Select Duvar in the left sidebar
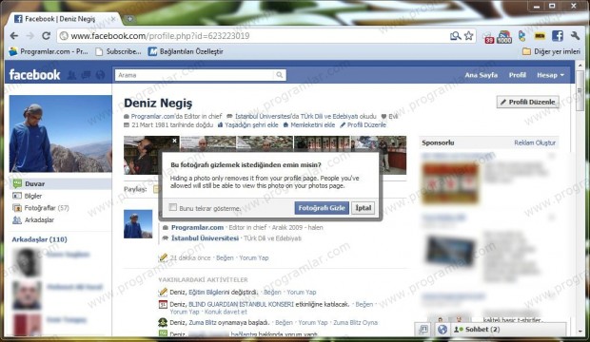Viewport: 590px width, 342px height. point(60,183)
